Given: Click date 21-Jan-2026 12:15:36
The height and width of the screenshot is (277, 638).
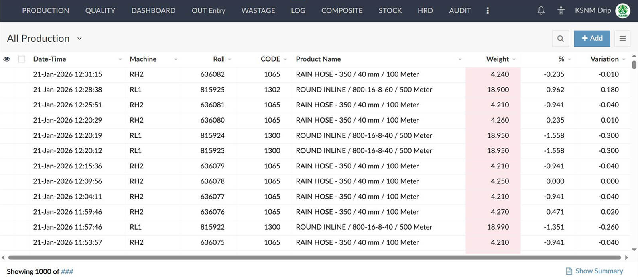Looking at the screenshot, I should tap(68, 166).
